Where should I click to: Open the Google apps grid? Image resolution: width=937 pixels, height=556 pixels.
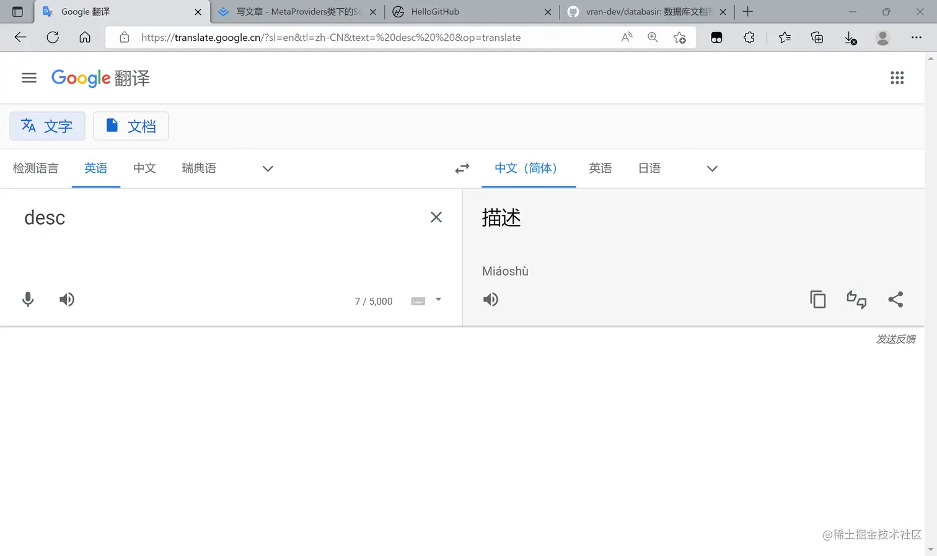[897, 78]
